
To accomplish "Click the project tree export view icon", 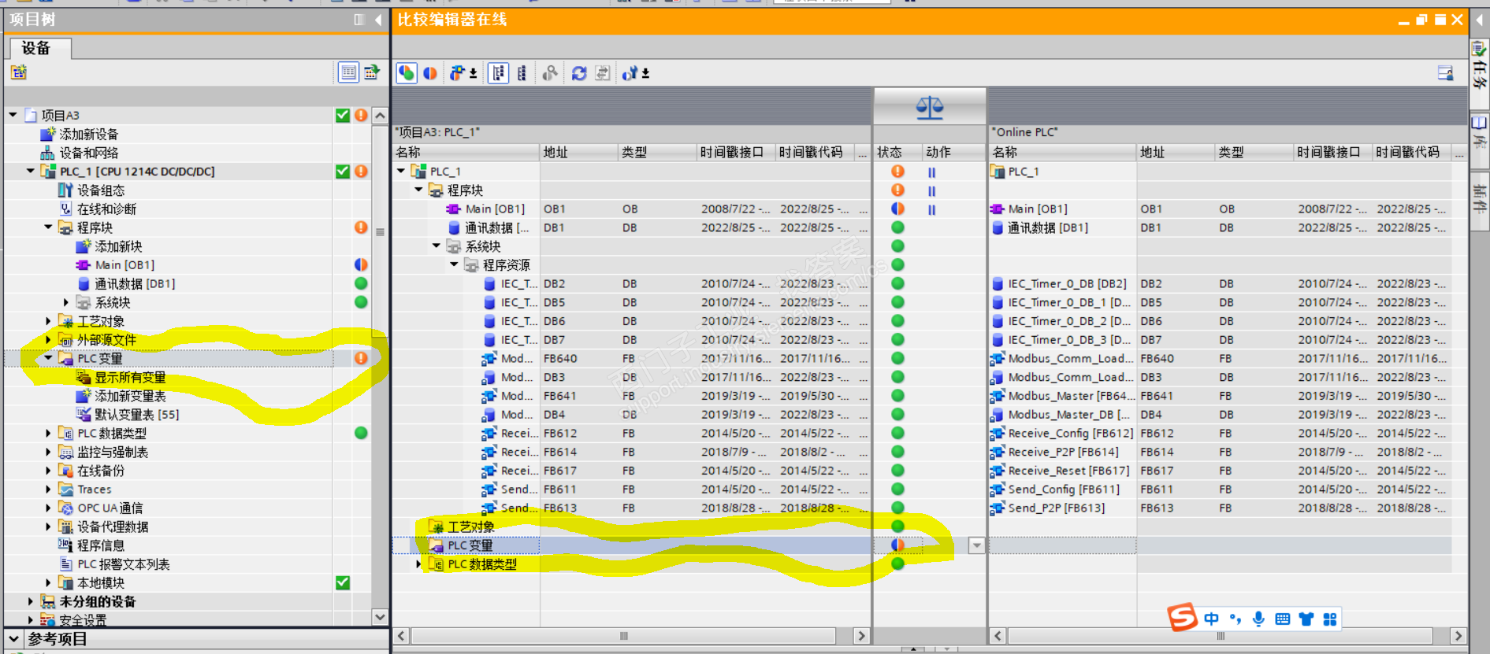I will coord(372,72).
